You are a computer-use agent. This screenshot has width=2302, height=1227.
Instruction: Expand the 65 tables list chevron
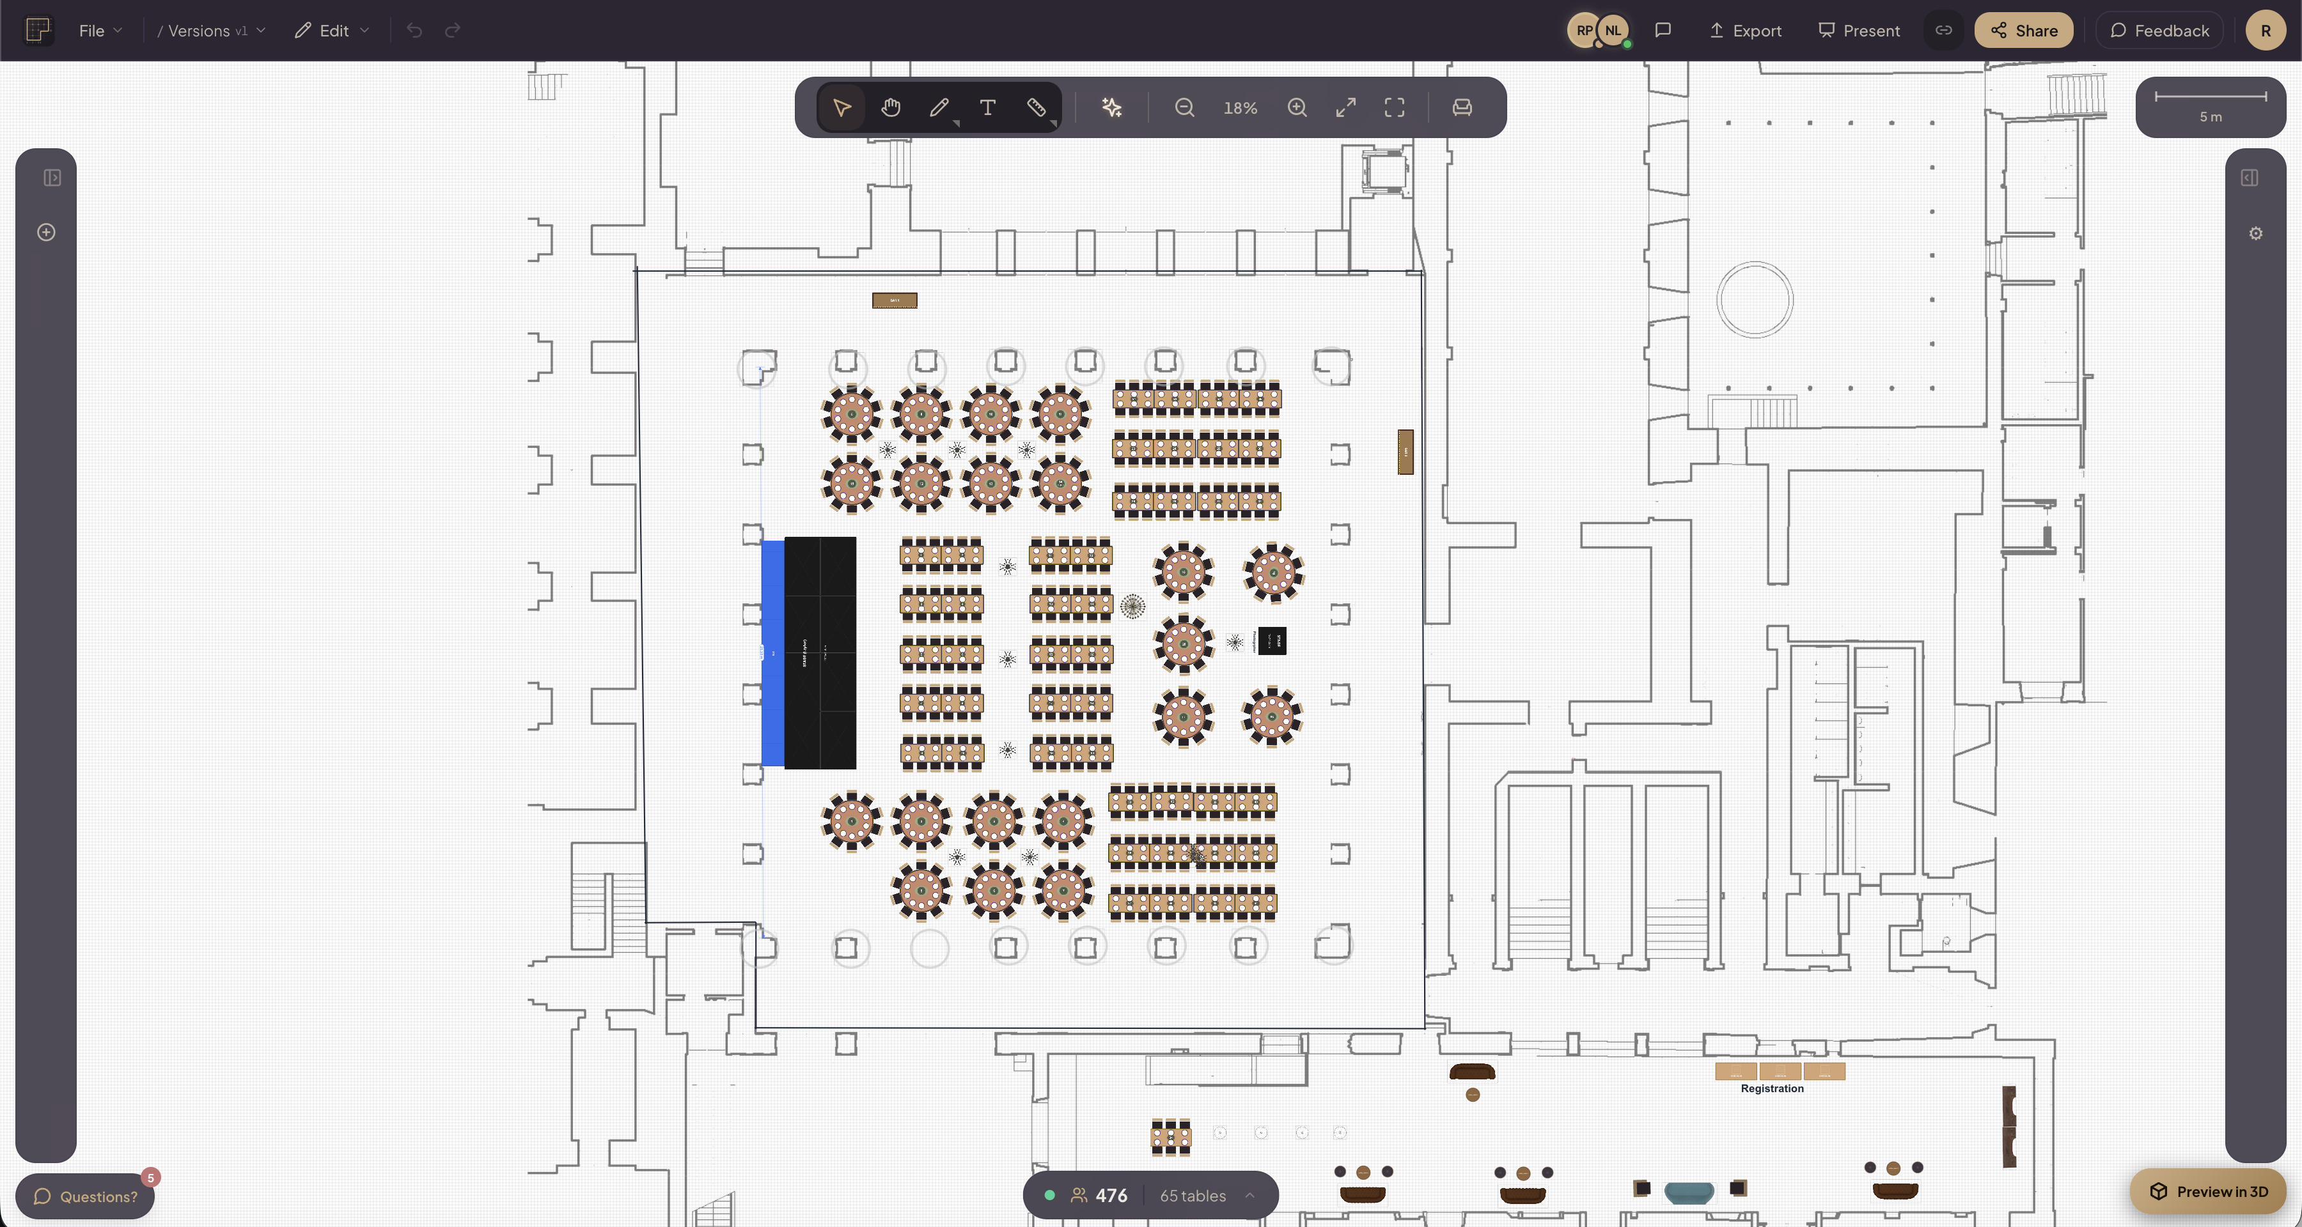click(1249, 1196)
